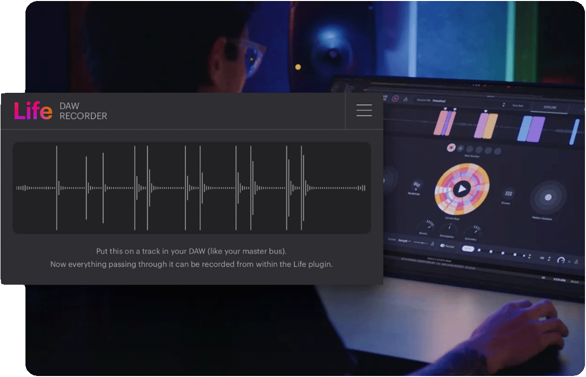Switch to the Seed Beat tab on the laptop
Image resolution: width=586 pixels, height=377 pixels.
pyautogui.click(x=518, y=106)
